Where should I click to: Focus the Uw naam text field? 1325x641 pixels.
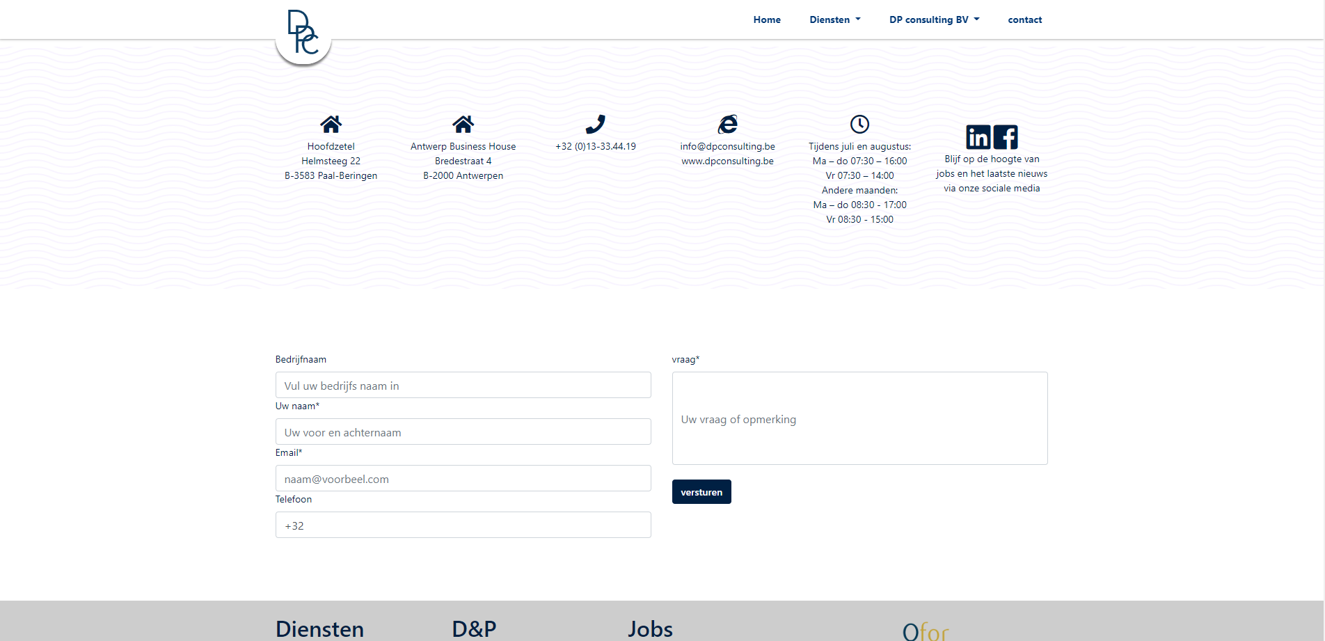coord(463,432)
